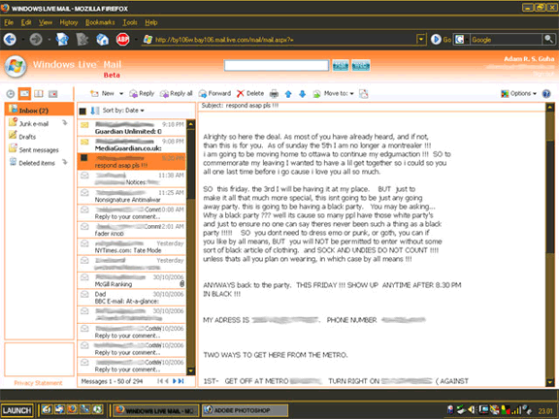Select the MediaGuardian.co.uk message envelope

pos(84,143)
